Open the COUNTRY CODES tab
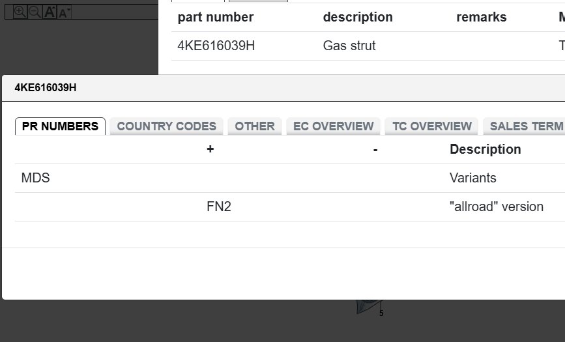The height and width of the screenshot is (342, 565). (x=166, y=126)
